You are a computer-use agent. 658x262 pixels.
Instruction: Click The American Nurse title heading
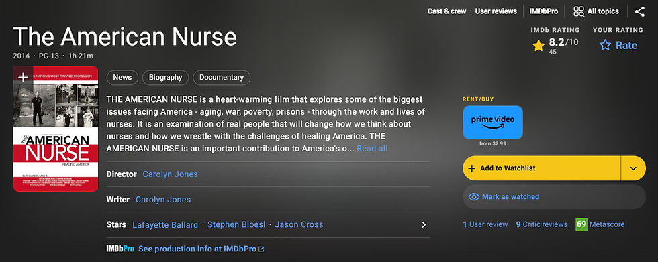pyautogui.click(x=125, y=36)
